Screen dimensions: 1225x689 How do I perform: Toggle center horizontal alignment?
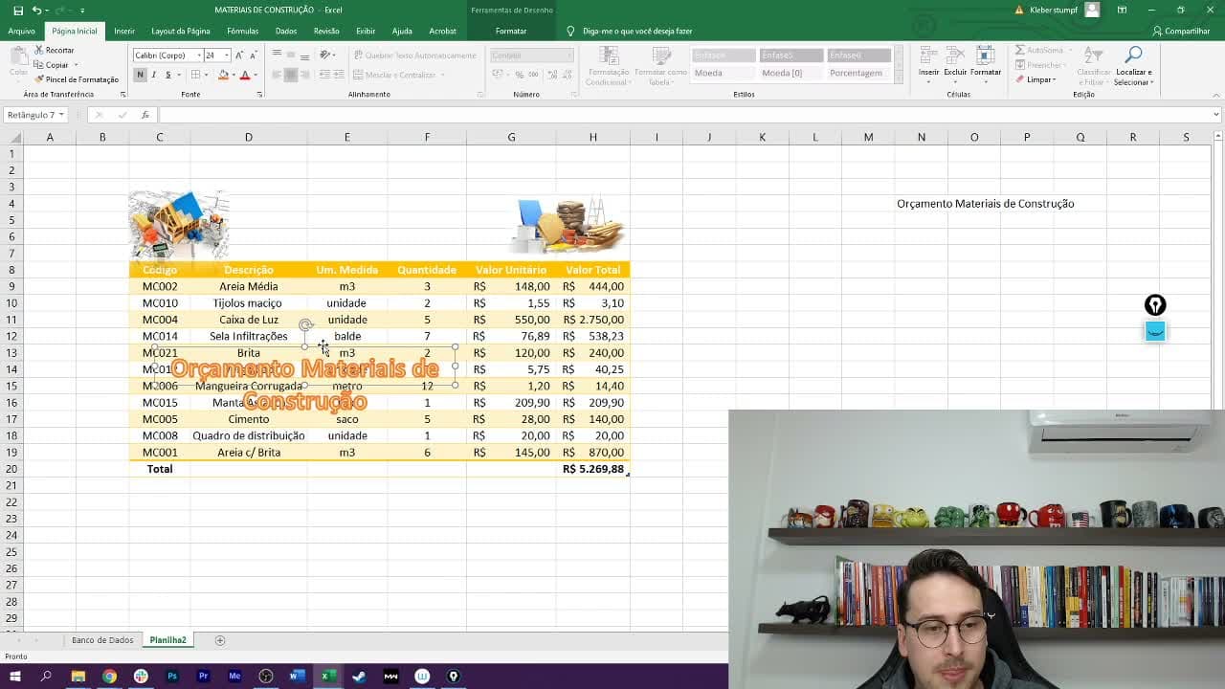291,75
